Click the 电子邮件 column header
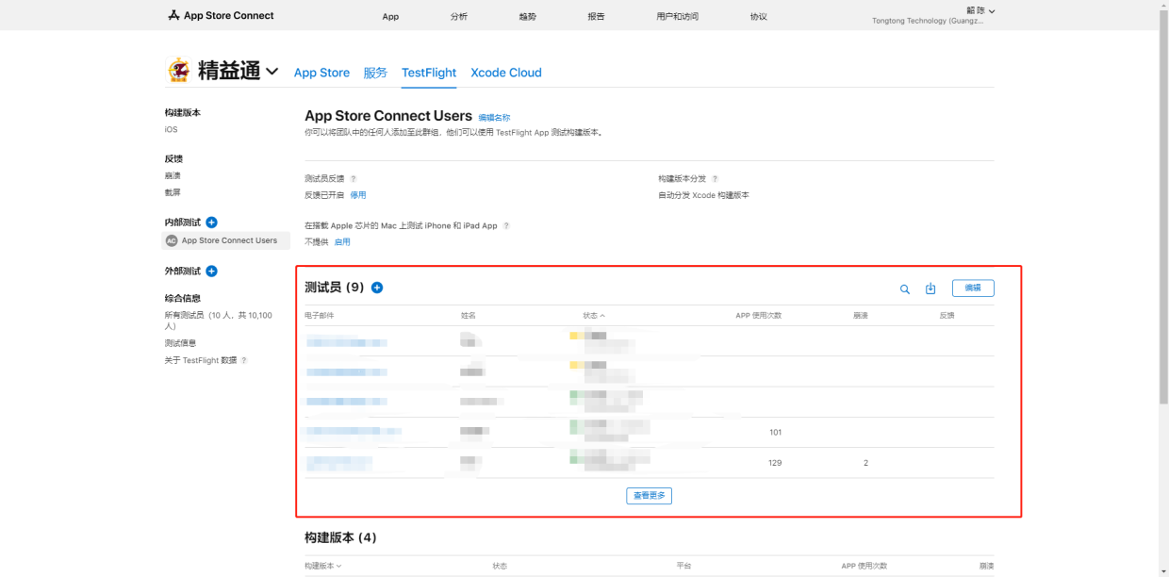The width and height of the screenshot is (1169, 577). [320, 315]
